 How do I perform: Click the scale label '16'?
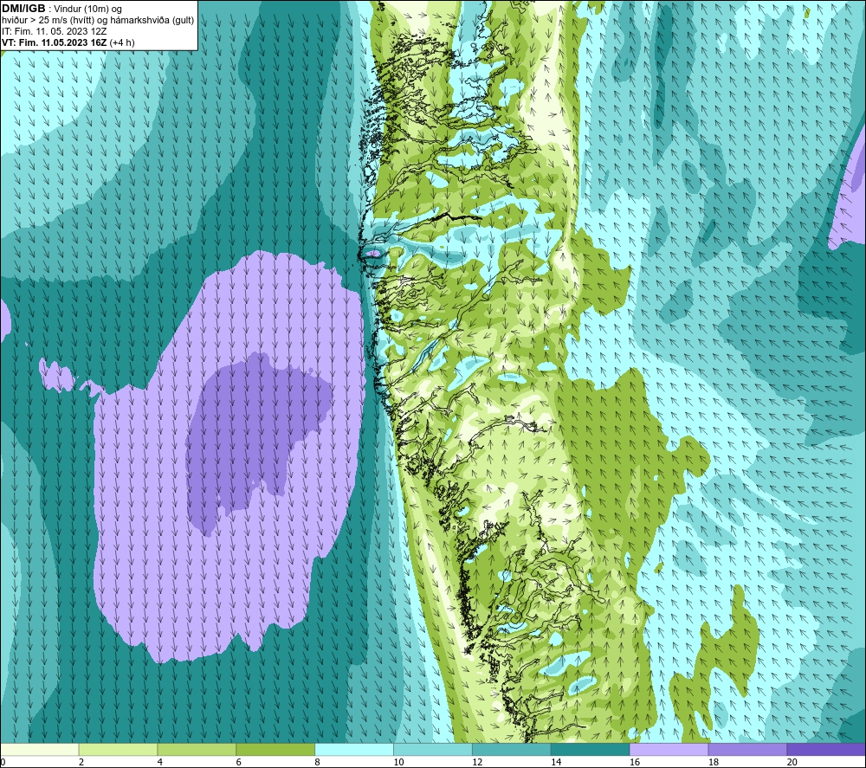[x=635, y=762]
